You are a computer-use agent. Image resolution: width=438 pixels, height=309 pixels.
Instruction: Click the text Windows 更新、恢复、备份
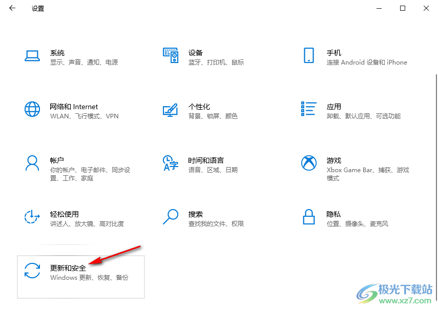click(x=89, y=278)
